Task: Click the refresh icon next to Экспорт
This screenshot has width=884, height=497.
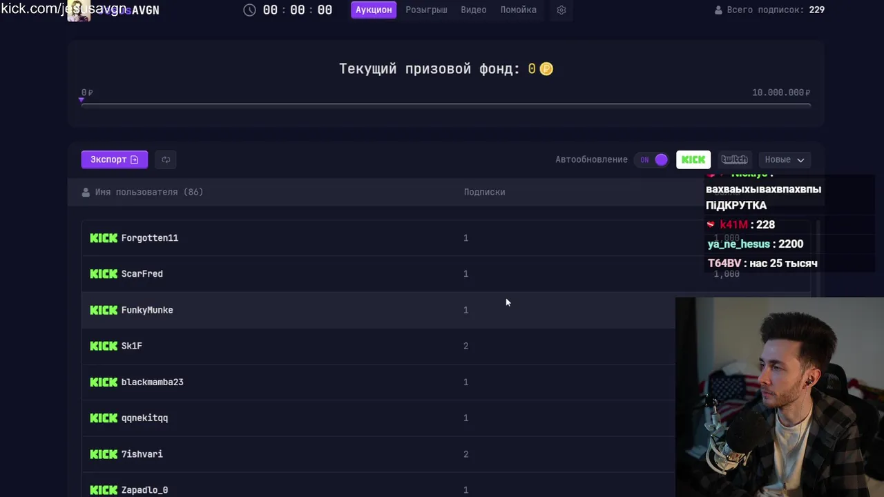Action: 166,159
